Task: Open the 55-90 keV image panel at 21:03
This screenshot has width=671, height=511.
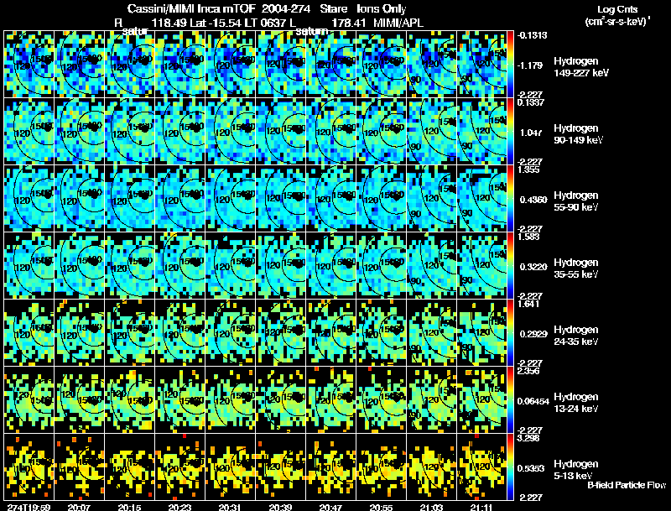Action: coord(431,199)
